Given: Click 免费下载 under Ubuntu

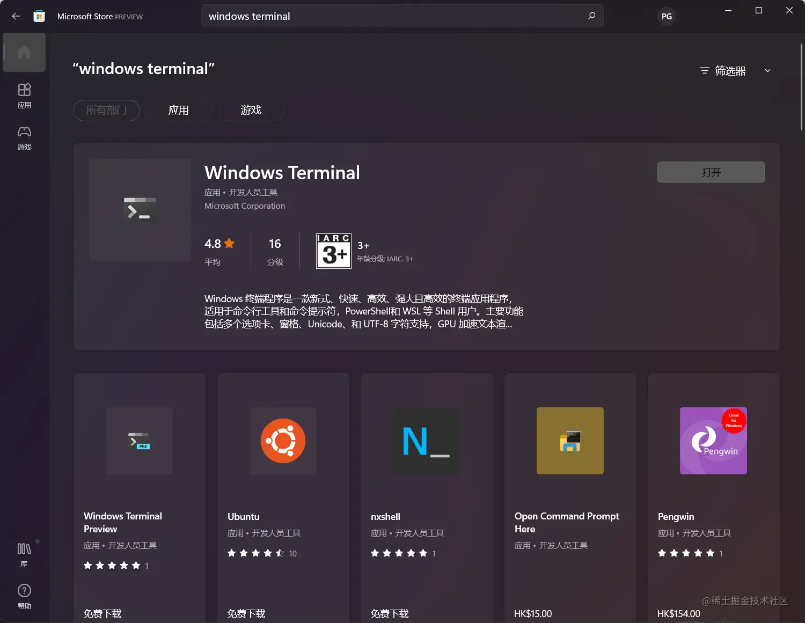Looking at the screenshot, I should click(246, 613).
